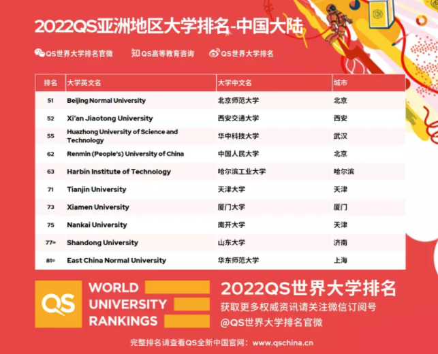Viewport: 438px width, 354px height.
Task: Click the WORLD UNIVERSITY RANKINGS wordmark
Action: (x=128, y=304)
